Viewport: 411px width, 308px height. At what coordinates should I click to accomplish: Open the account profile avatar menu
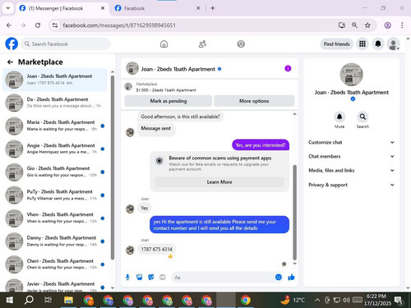(393, 44)
